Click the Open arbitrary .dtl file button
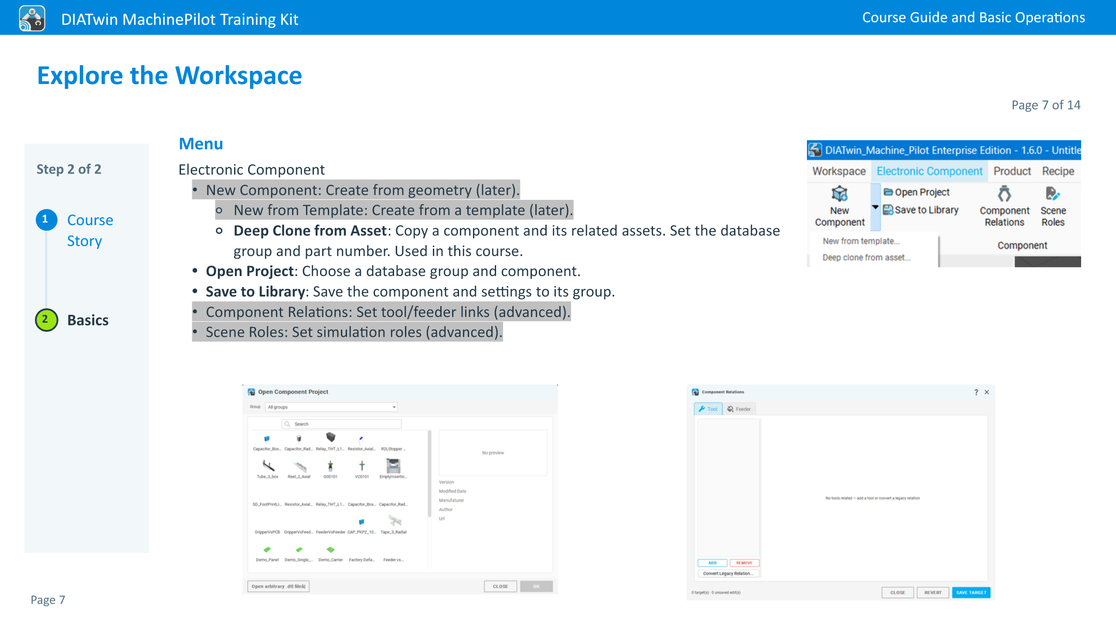Screen dimensions: 1116x627 tap(278, 587)
